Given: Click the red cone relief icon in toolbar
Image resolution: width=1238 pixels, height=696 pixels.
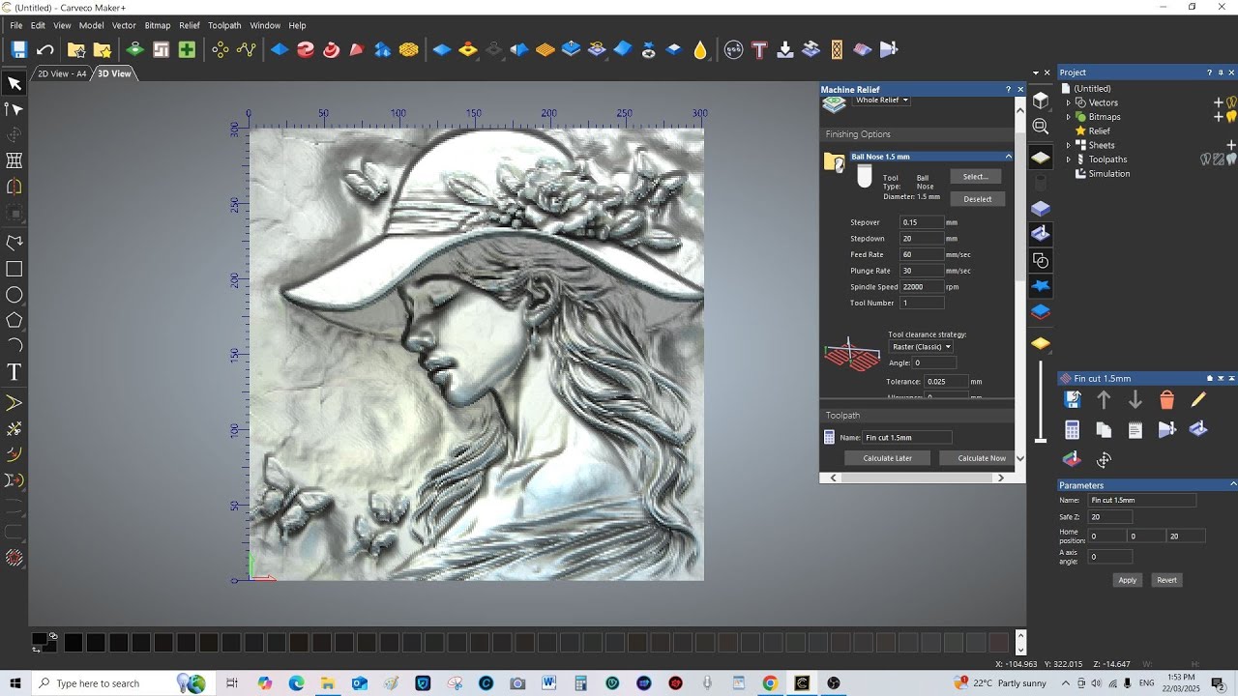Looking at the screenshot, I should (356, 49).
